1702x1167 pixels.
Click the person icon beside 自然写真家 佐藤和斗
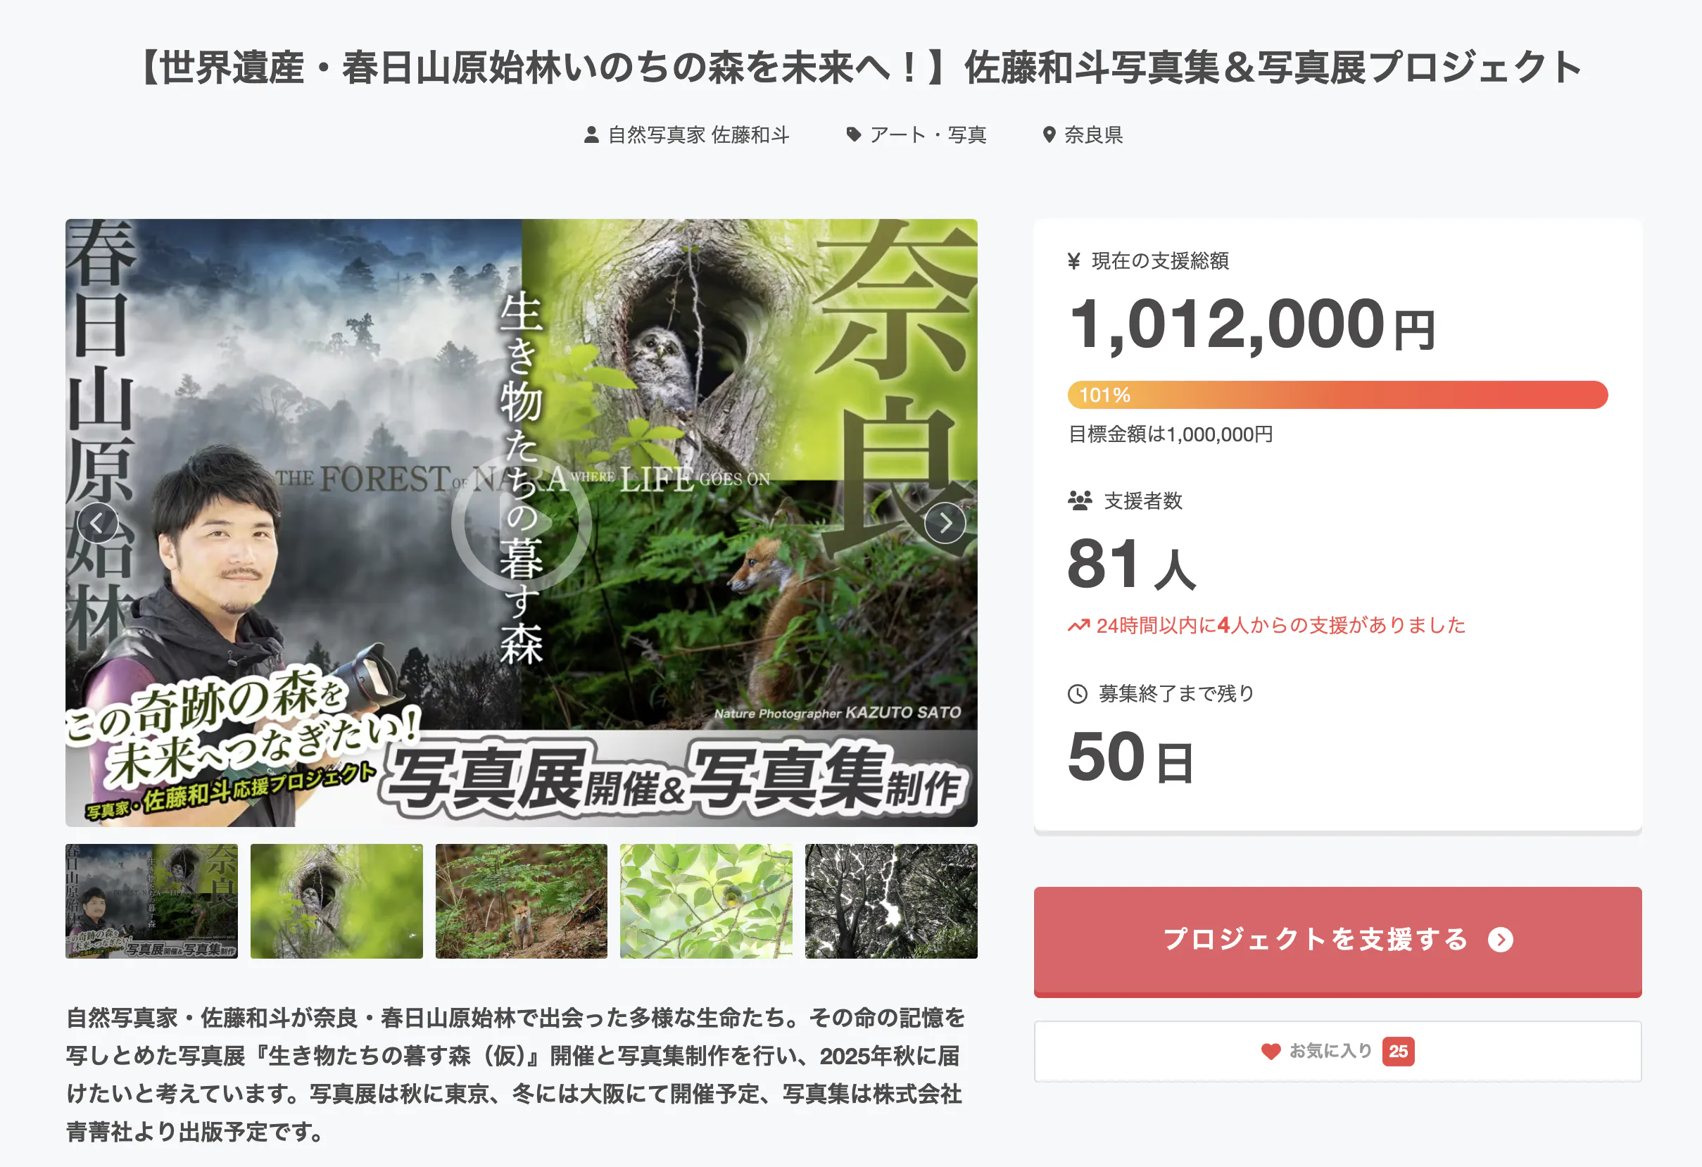(591, 134)
